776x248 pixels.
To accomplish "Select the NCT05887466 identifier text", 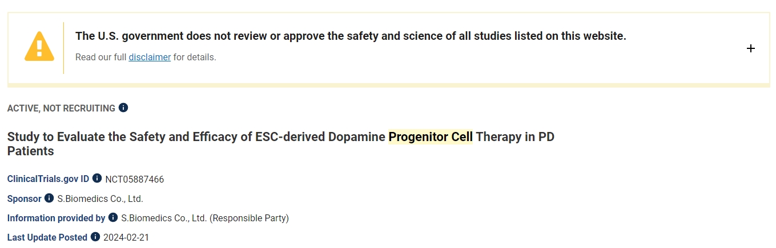I will point(135,179).
